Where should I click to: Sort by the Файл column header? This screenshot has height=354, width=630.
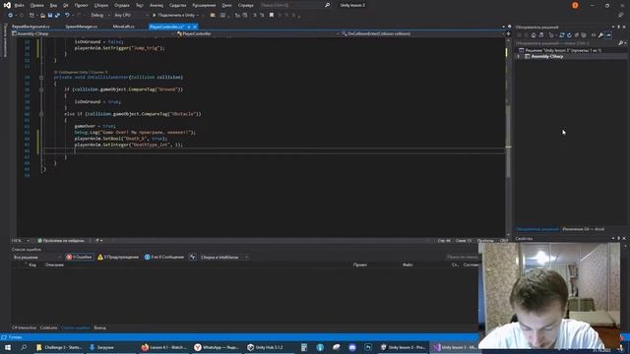(x=408, y=265)
